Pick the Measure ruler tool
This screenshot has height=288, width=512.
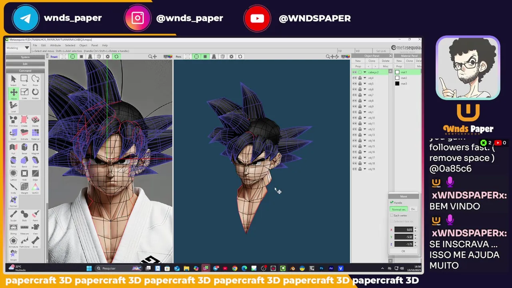pos(24,229)
